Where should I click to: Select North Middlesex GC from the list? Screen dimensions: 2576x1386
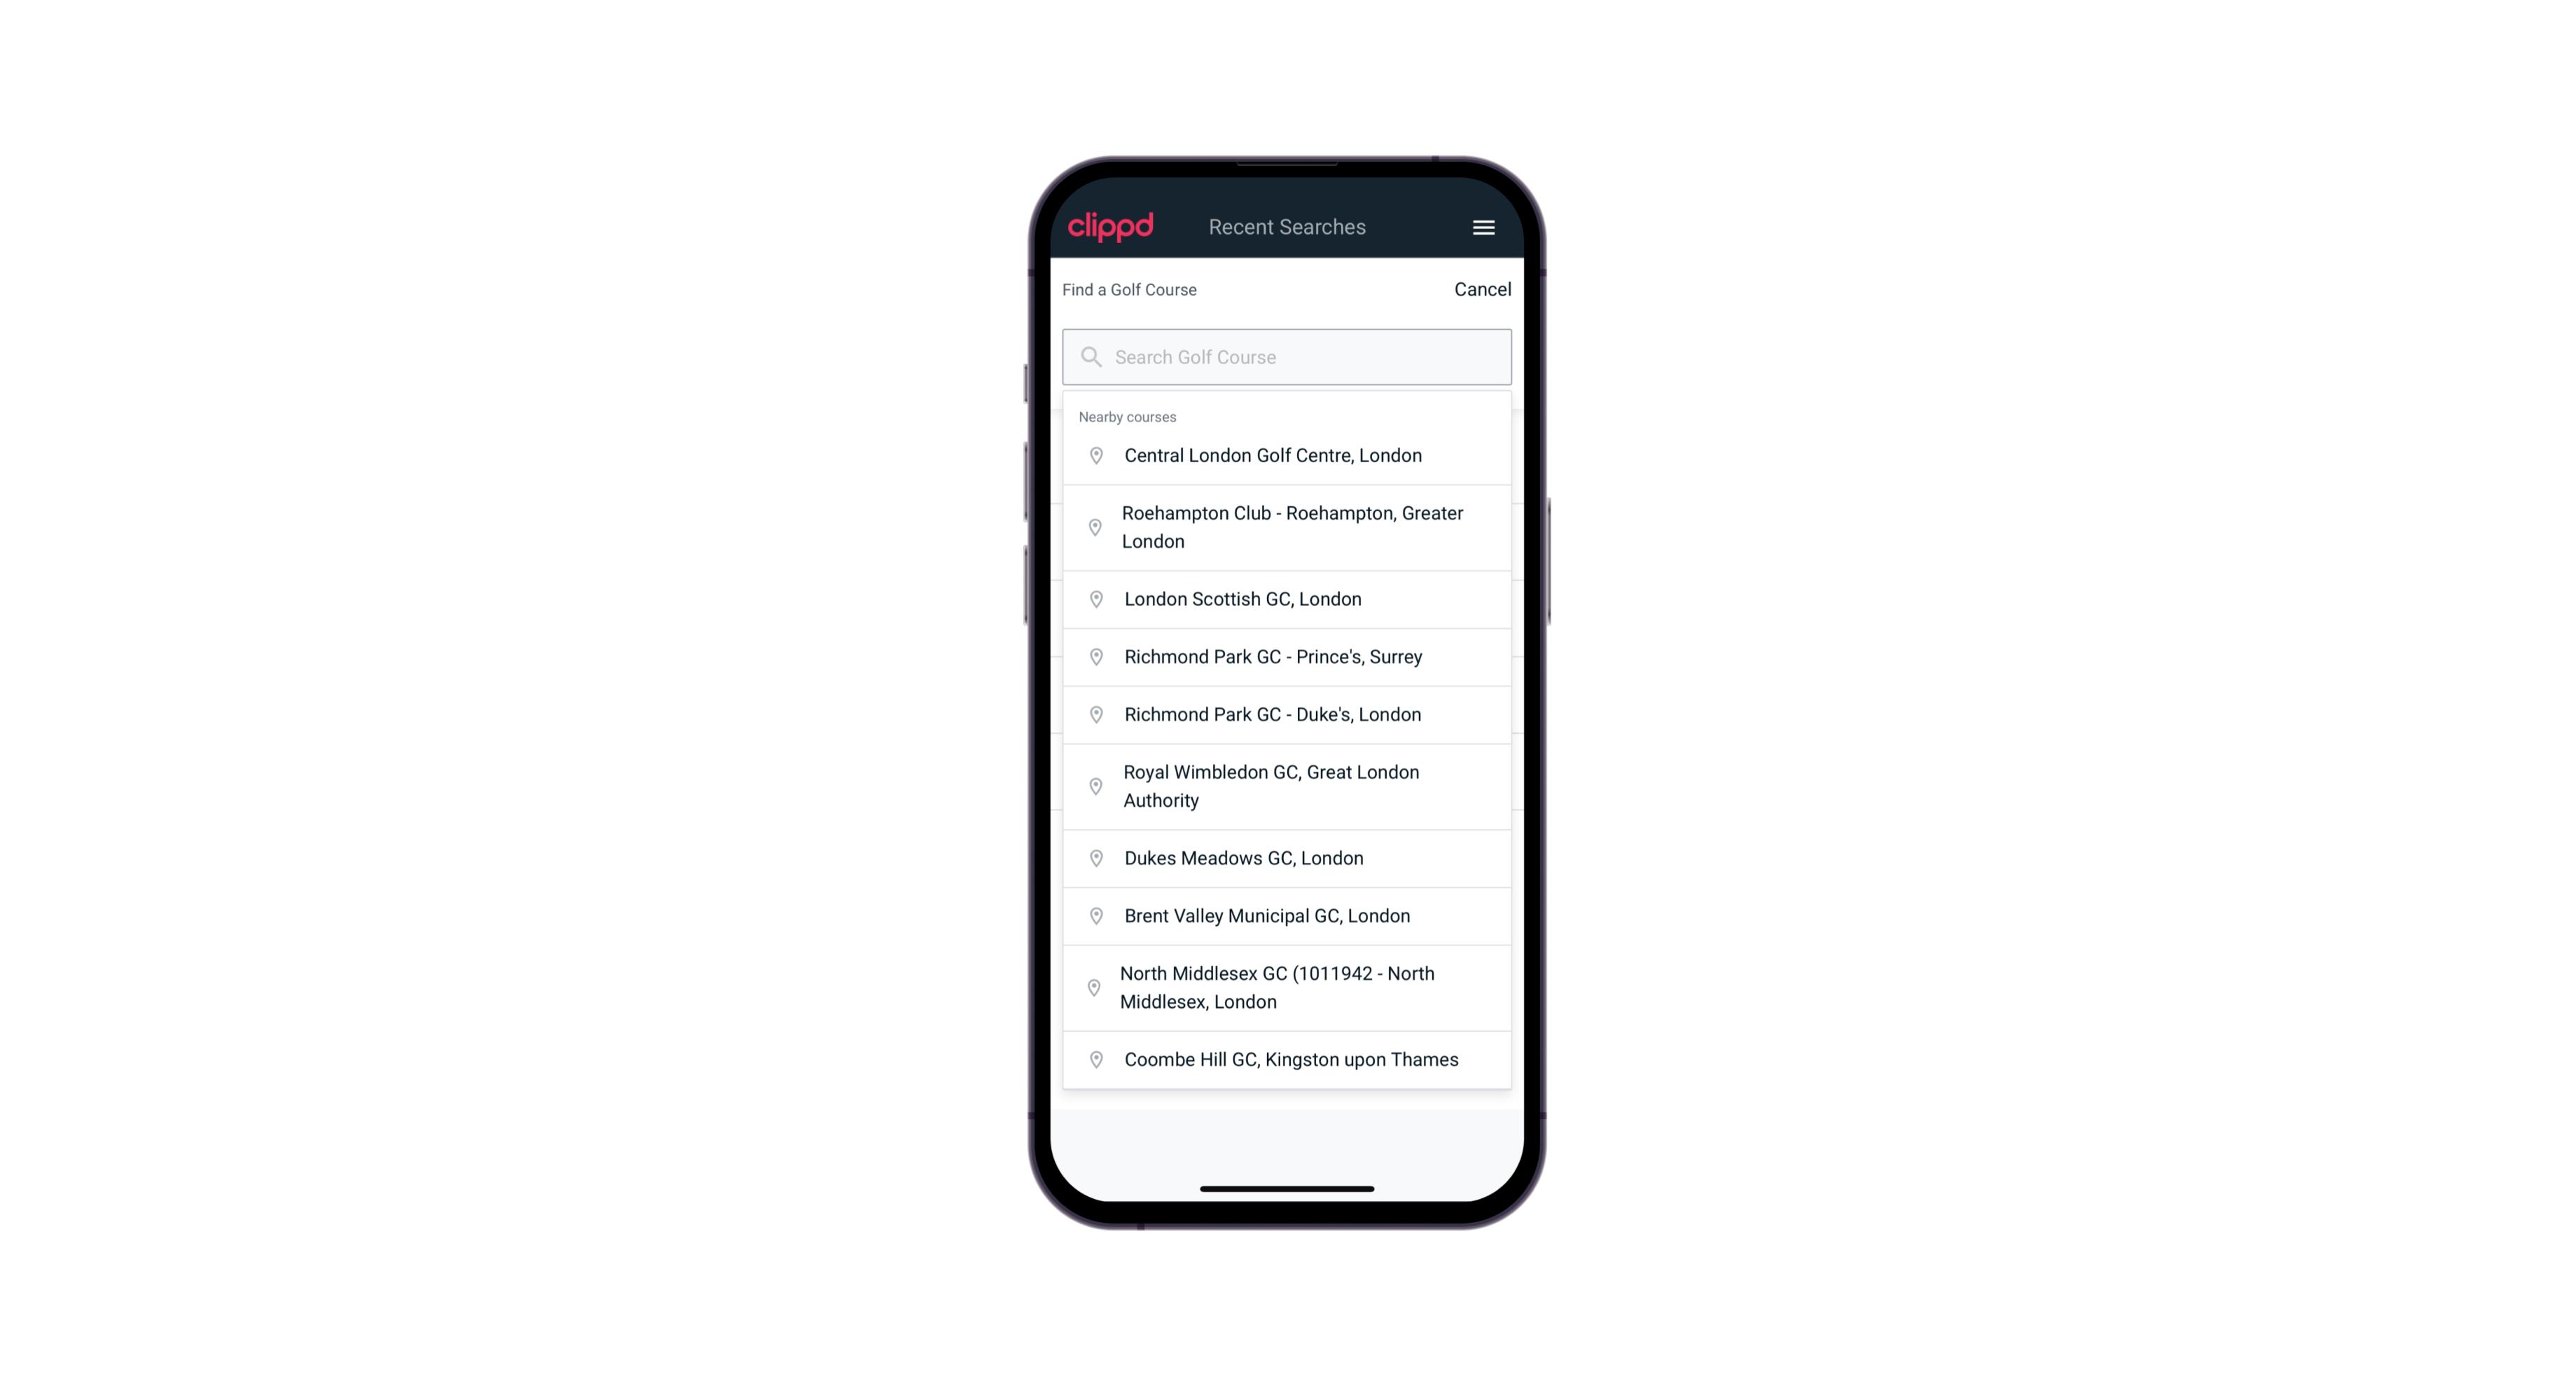(x=1287, y=987)
